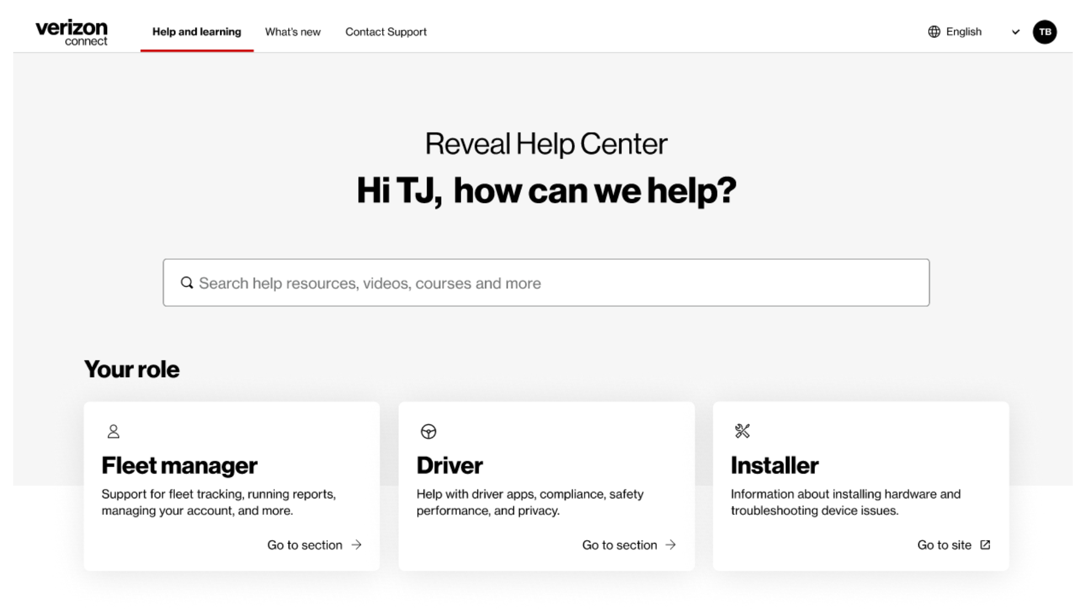
Task: Click the Fleet manager description text
Action: [219, 502]
